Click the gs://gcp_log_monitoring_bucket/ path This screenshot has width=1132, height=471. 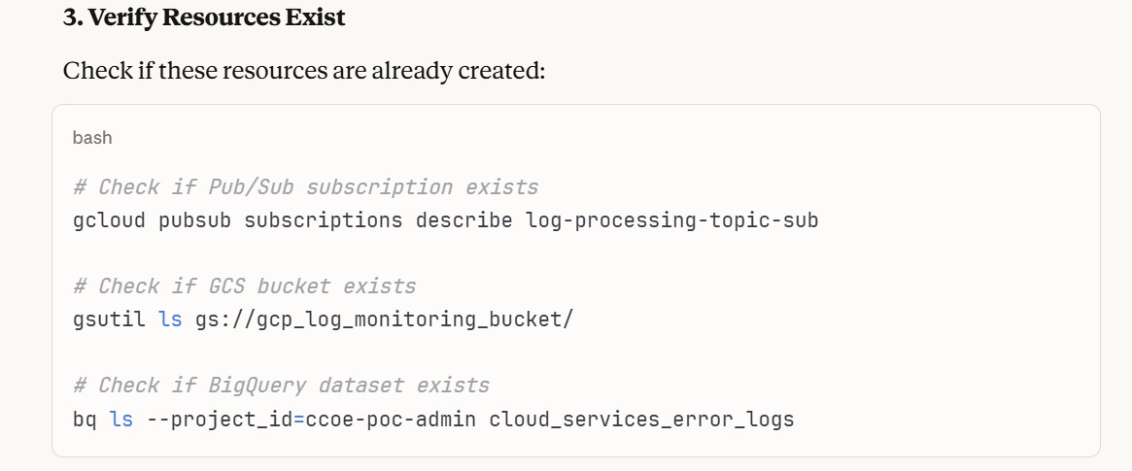[x=385, y=320]
